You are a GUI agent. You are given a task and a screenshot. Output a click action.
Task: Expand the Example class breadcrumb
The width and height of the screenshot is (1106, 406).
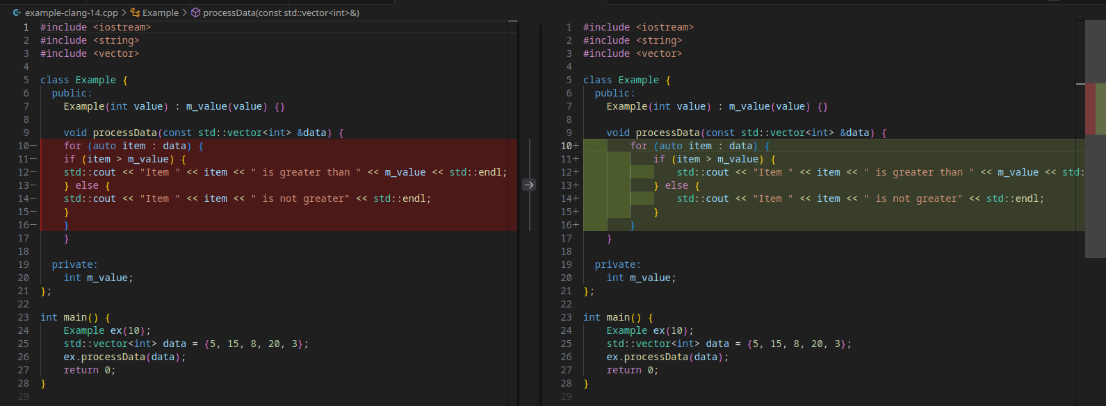(x=160, y=12)
